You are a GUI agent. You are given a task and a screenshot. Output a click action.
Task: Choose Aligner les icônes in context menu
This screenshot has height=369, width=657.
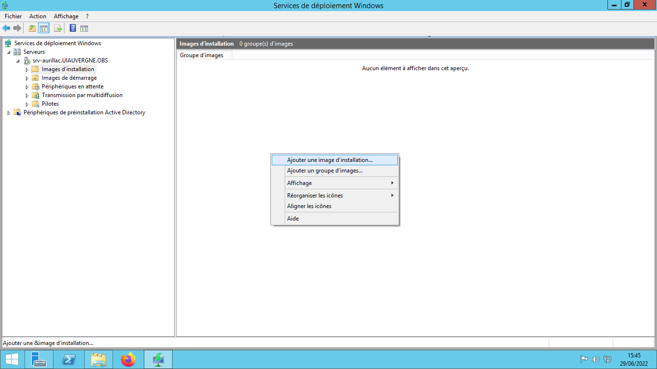(x=335, y=206)
